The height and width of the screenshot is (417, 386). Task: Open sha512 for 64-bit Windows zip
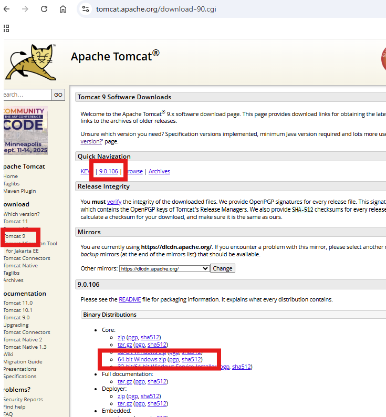(x=191, y=359)
